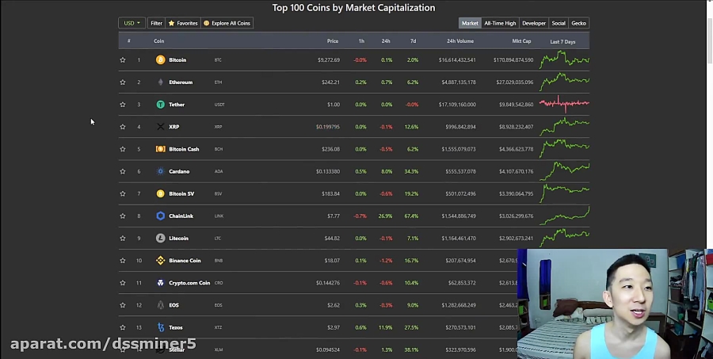Click the ChainLink logo icon
713x359 pixels.
[161, 216]
